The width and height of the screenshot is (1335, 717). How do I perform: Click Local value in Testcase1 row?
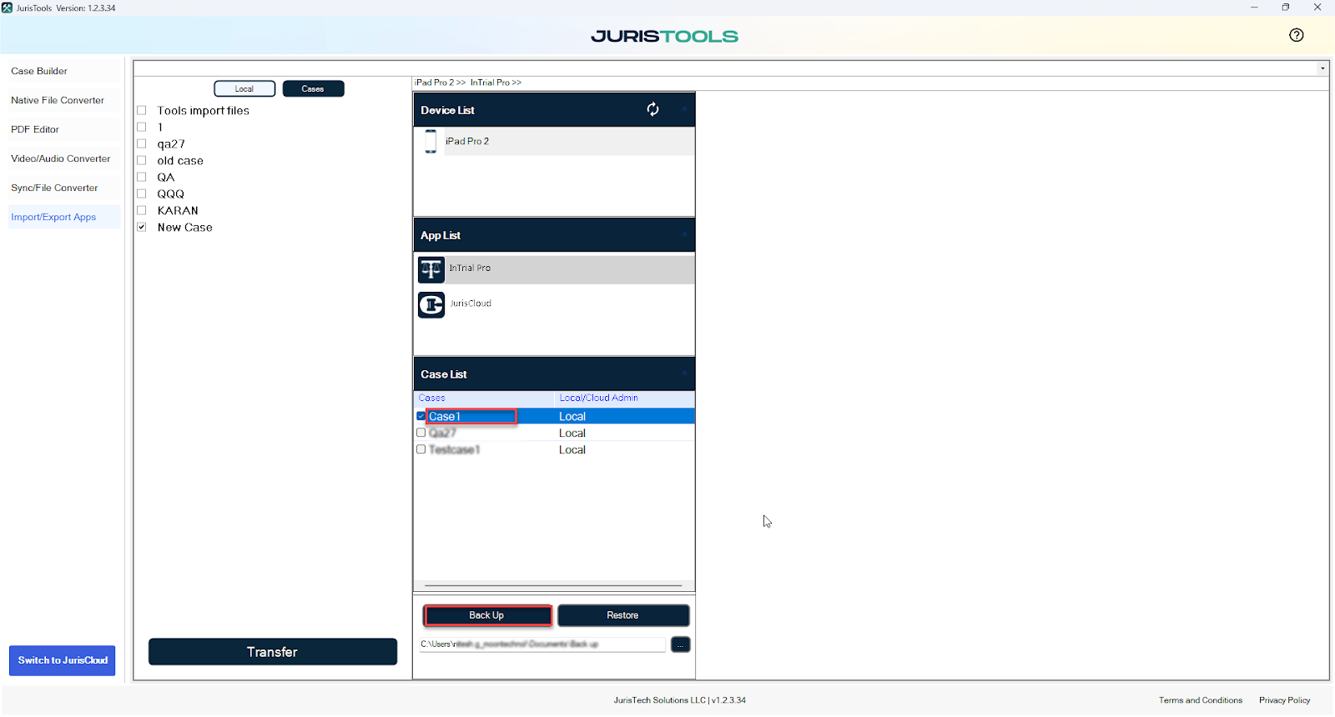click(x=572, y=449)
